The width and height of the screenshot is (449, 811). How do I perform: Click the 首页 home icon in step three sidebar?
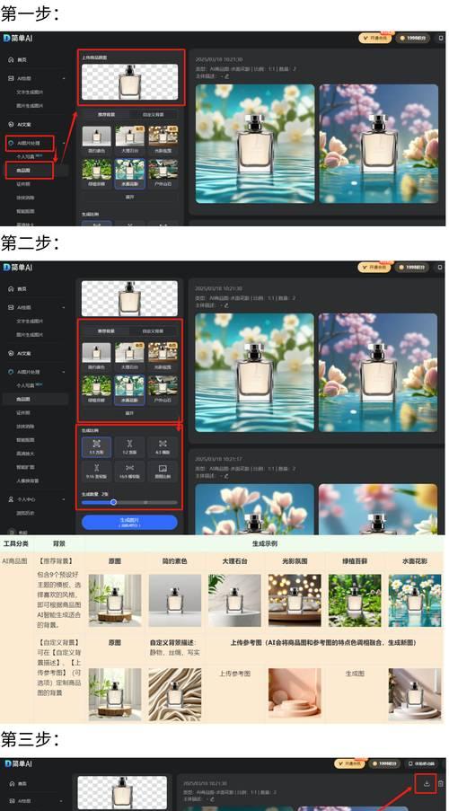pos(11,784)
